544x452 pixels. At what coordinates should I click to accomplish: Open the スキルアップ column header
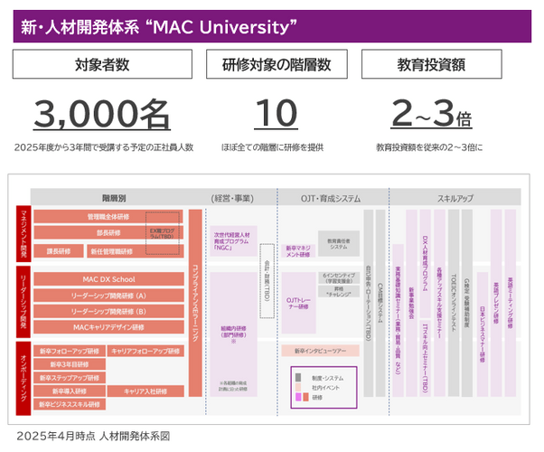click(x=455, y=198)
